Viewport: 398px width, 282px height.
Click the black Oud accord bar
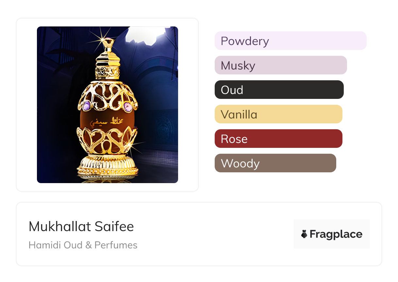279,90
